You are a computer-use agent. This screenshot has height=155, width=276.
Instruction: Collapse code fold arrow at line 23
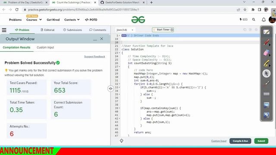point(119,53)
